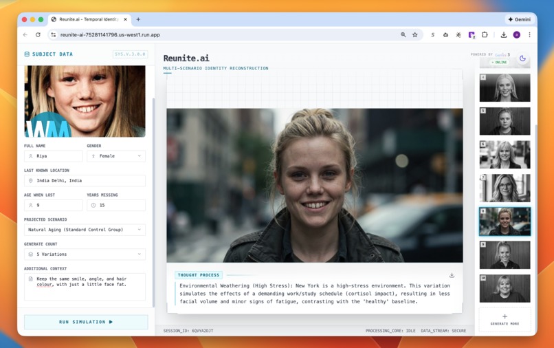Click DATA_STREAM: SECURE status text

click(x=443, y=331)
